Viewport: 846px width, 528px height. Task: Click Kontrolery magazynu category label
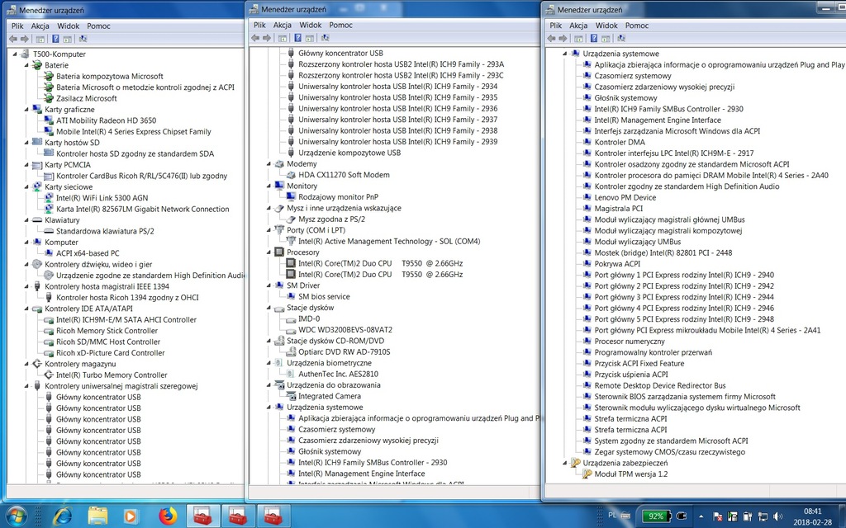pyautogui.click(x=80, y=364)
